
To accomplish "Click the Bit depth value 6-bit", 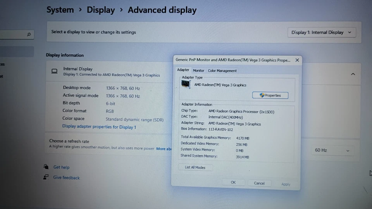I will coord(110,104).
